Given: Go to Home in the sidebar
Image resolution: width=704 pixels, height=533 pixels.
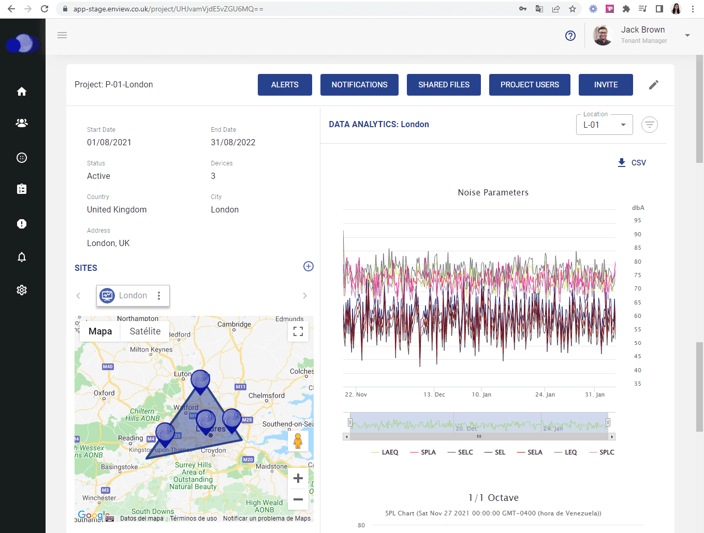Looking at the screenshot, I should 22,92.
